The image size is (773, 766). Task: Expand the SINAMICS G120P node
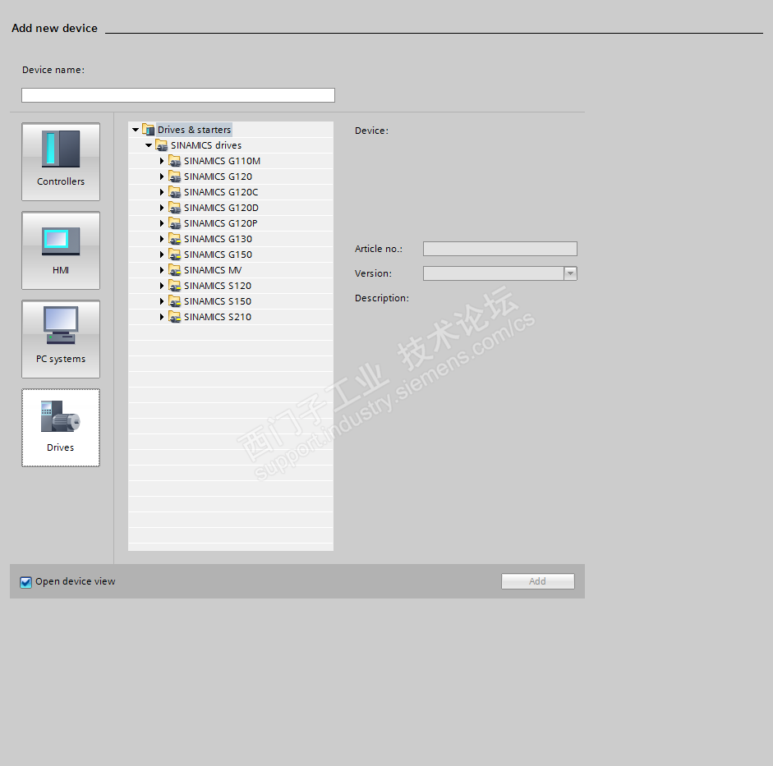click(162, 223)
